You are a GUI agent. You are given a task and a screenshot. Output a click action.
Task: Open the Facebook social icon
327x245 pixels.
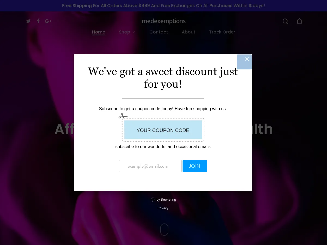pos(38,21)
